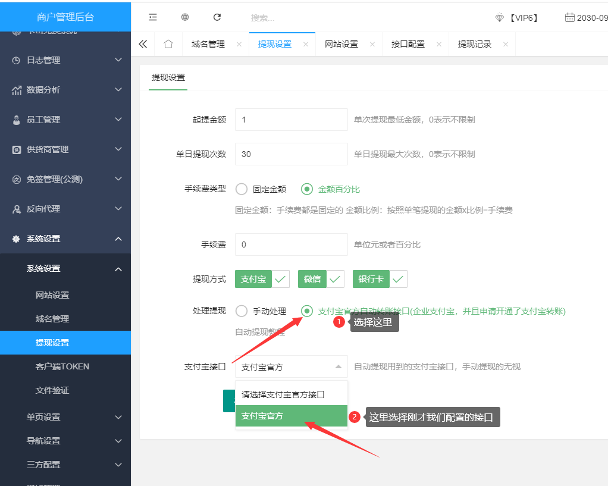Image resolution: width=608 pixels, height=486 pixels.
Task: Click the 日志管理 clock icon
Action: coord(16,60)
